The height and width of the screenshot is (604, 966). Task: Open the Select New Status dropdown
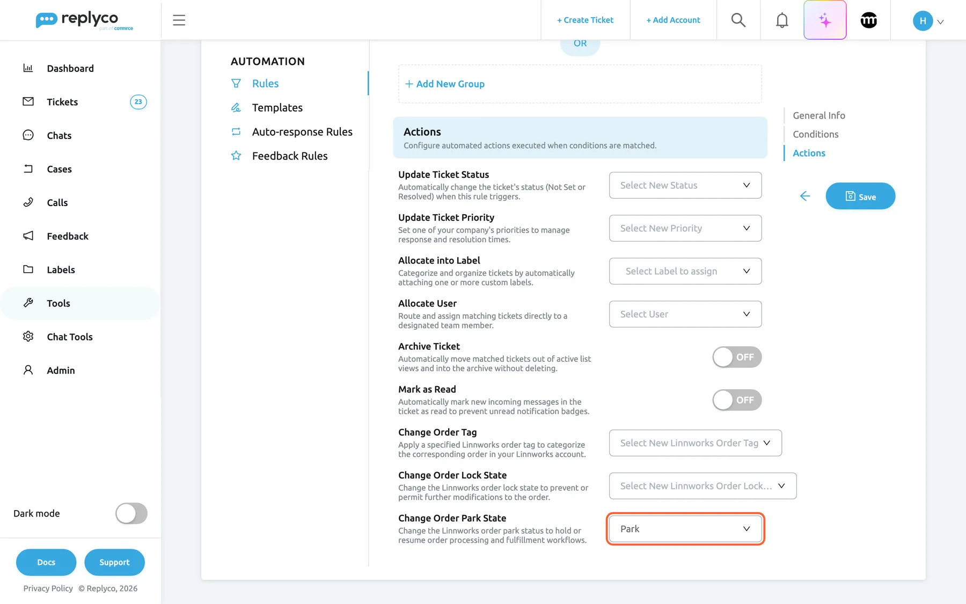click(x=685, y=185)
